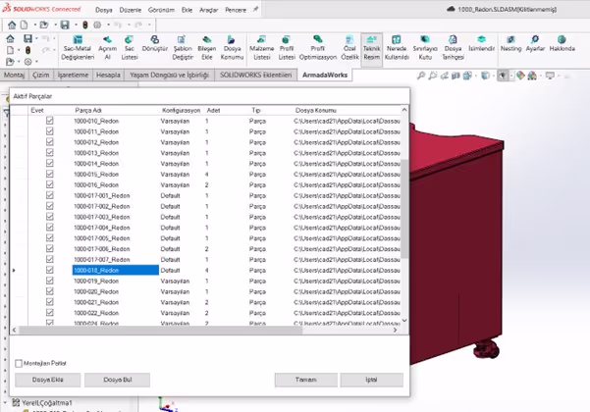Open display style dropdown arrow in view toolbar
The height and width of the screenshot is (412, 590).
pyautogui.click(x=494, y=76)
